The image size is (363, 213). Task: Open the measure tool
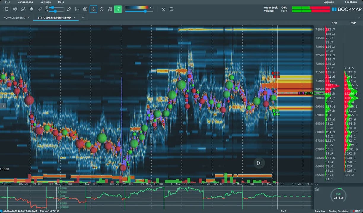coord(77,9)
